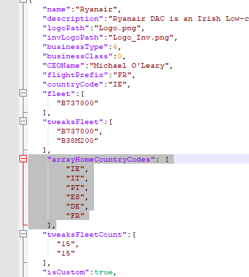The image size is (249, 277).
Task: Click the businessType number 4
Action: [x=115, y=47]
